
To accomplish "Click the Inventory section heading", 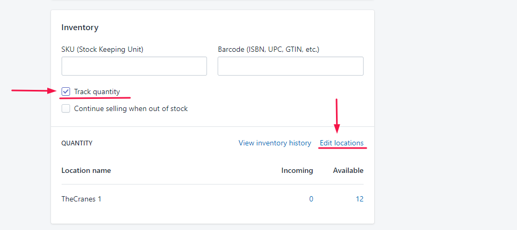I will coord(80,27).
